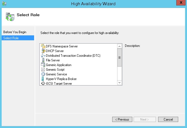Click the DFS Namespace Server folder icon

click(43, 46)
